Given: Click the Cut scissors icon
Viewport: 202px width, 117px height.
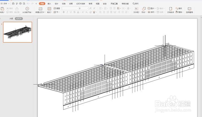Looking at the screenshot, I should 8,8.
